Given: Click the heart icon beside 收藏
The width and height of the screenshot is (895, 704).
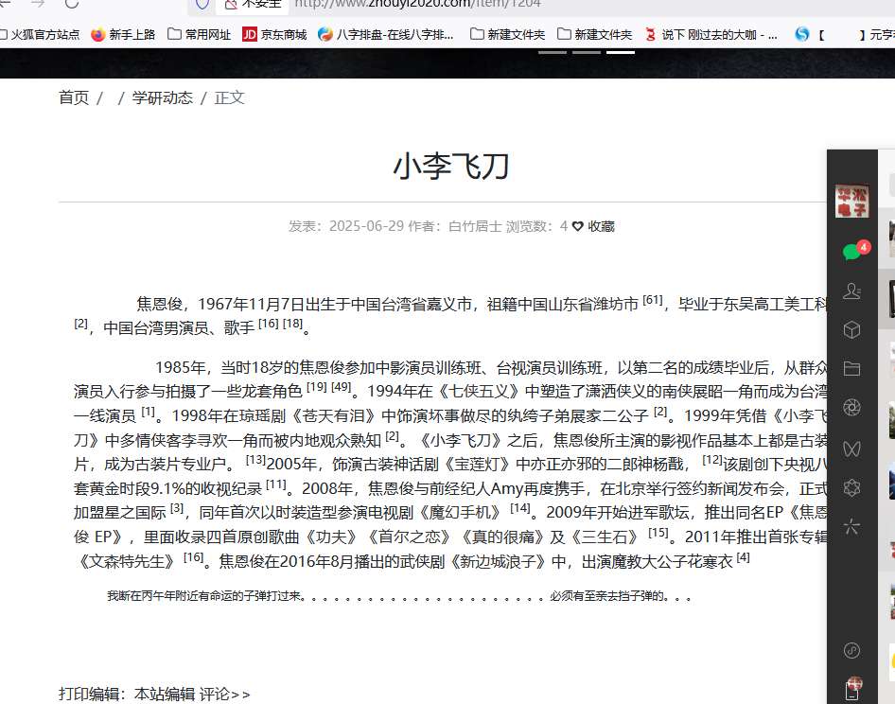Looking at the screenshot, I should tap(578, 226).
